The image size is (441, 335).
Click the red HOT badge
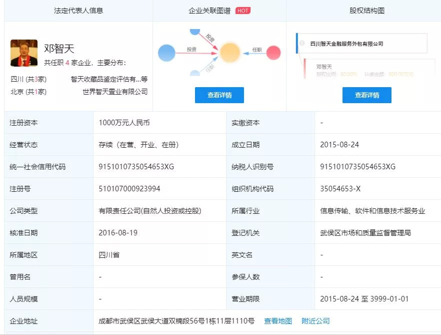[x=242, y=11]
